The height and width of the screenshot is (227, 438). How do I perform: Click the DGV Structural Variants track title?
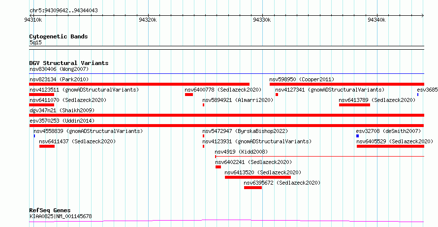[x=69, y=63]
